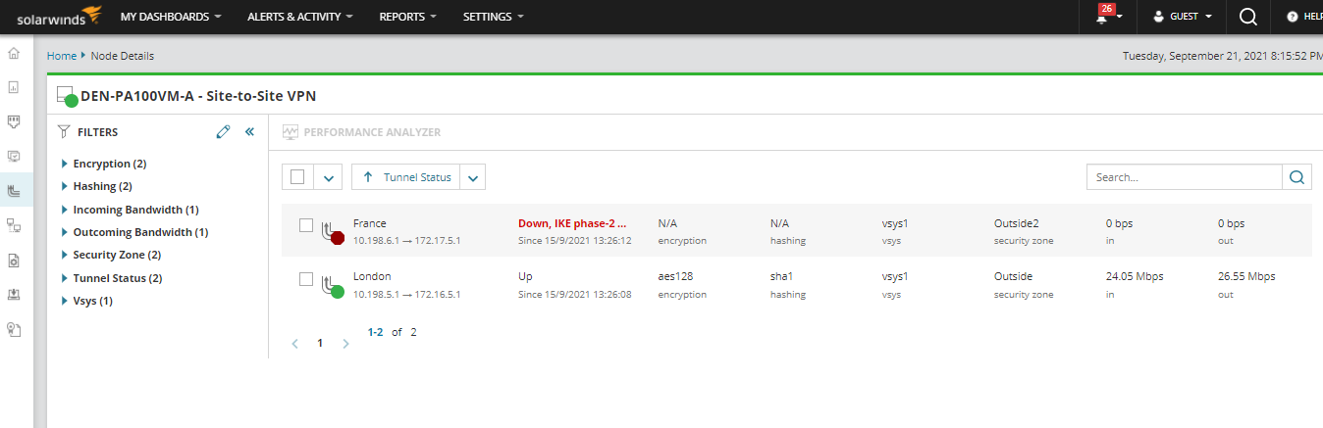Click the filter funnel icon

coord(64,131)
